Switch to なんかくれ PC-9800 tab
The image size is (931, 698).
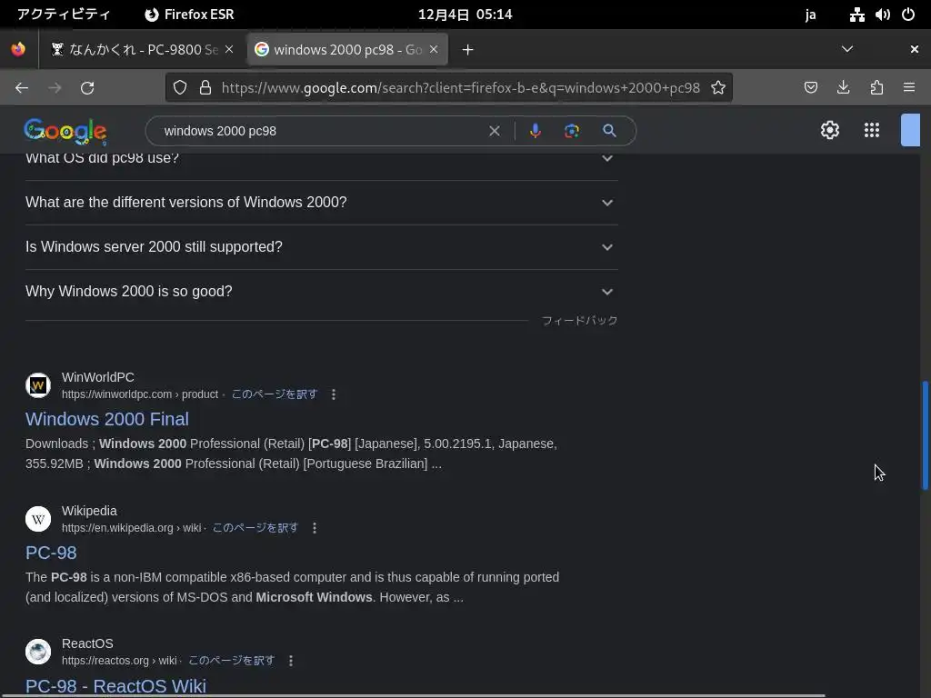pos(143,49)
